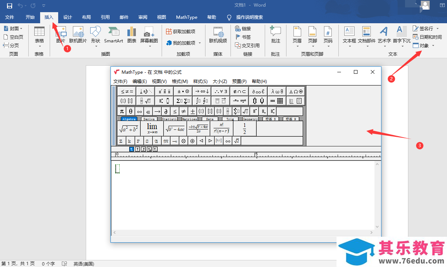Insert a cross-reference with 交叉引用

pos(247,45)
